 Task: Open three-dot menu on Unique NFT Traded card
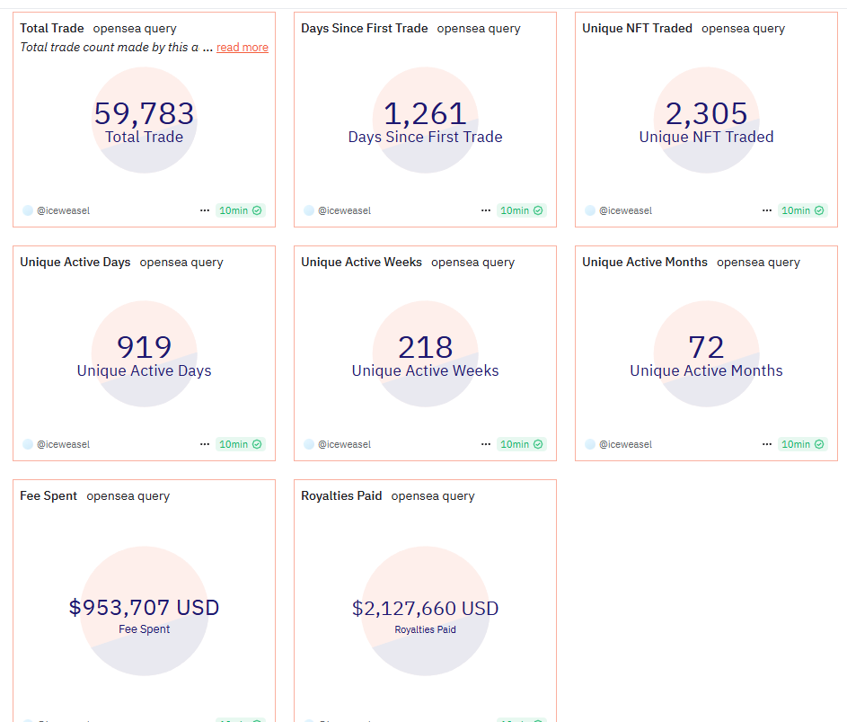tap(767, 210)
